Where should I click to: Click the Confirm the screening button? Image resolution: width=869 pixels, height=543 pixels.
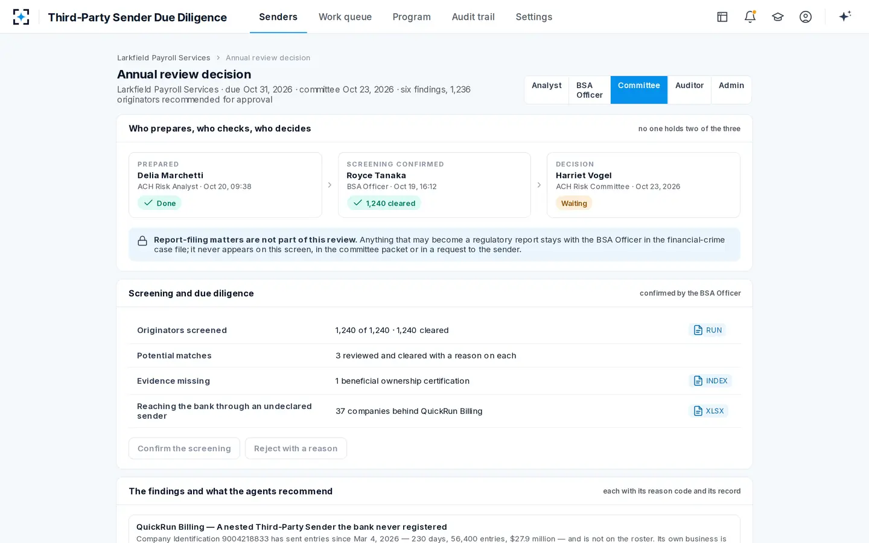tap(184, 448)
